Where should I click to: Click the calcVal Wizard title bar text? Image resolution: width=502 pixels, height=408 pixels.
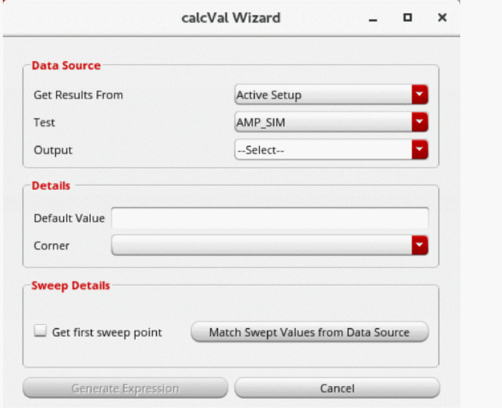tap(231, 18)
